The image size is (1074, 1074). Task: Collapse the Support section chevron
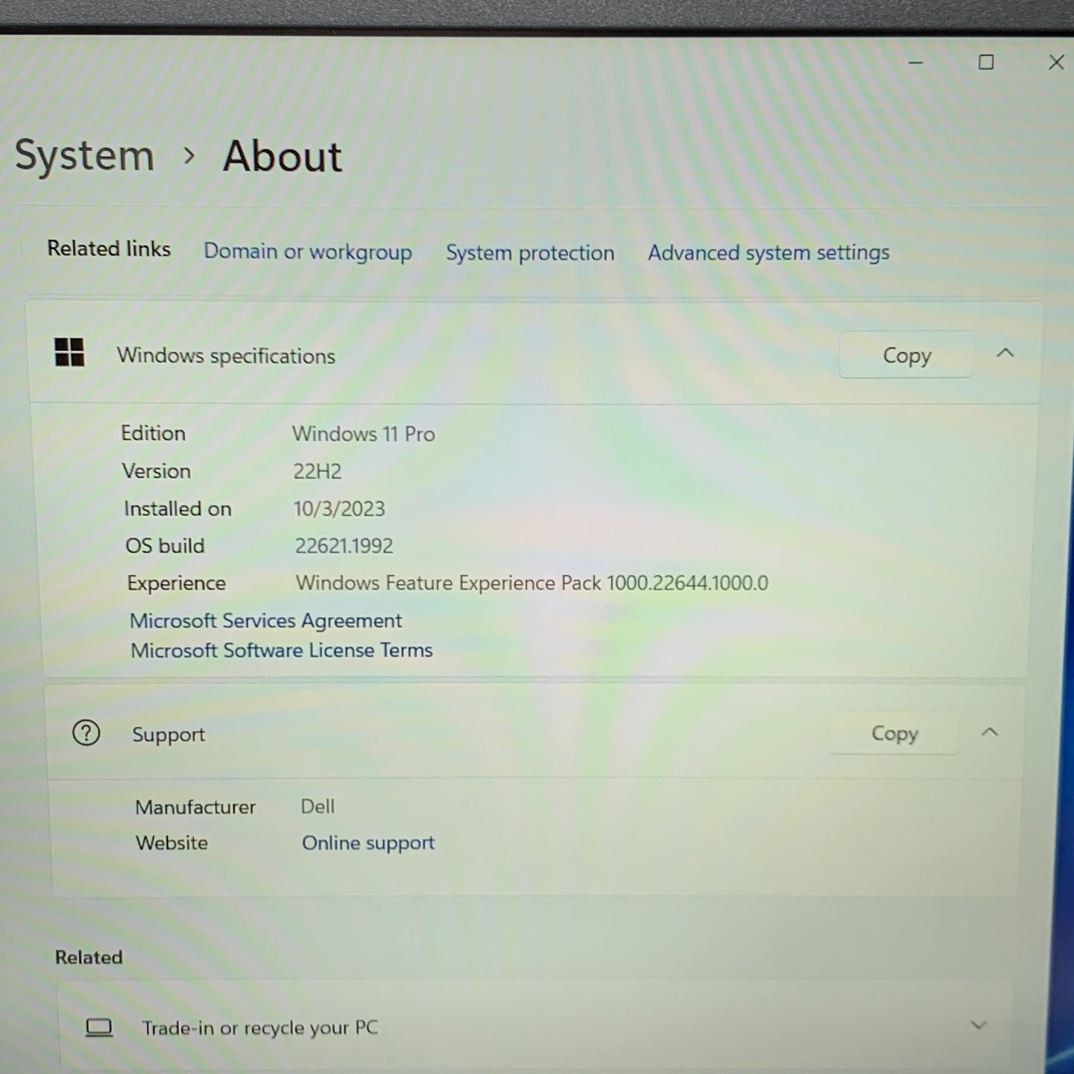(989, 732)
